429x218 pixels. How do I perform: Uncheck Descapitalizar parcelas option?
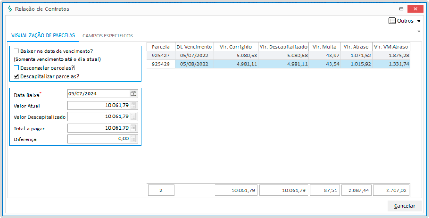16,76
